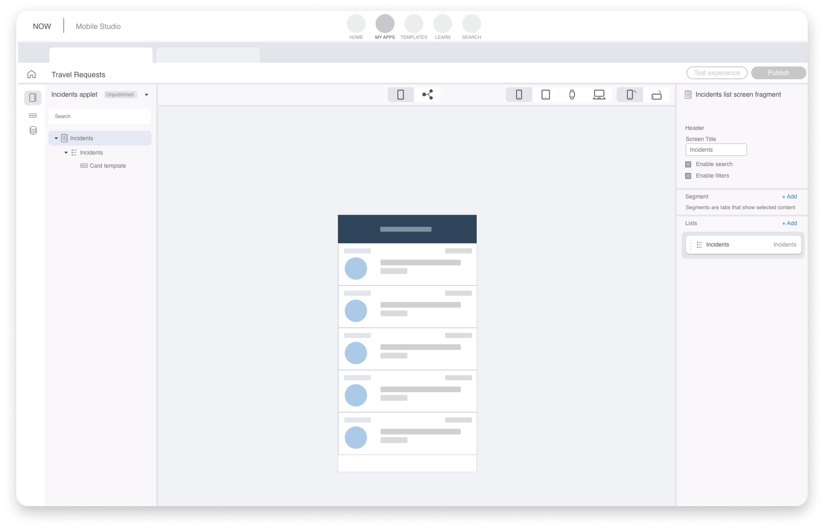Select the smartwatch device preview icon
The height and width of the screenshot is (528, 824).
pos(572,94)
